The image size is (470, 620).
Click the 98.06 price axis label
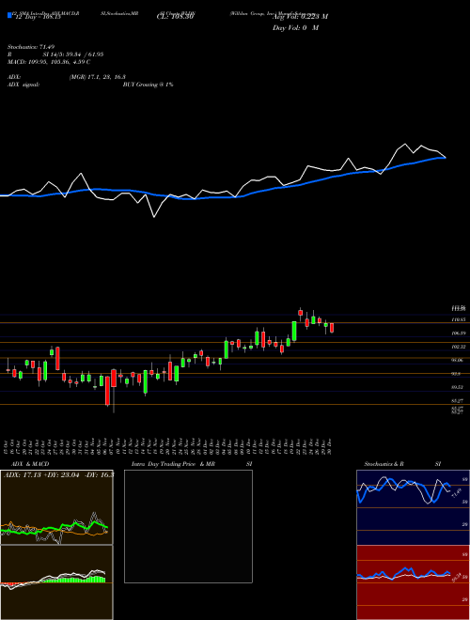(x=458, y=360)
